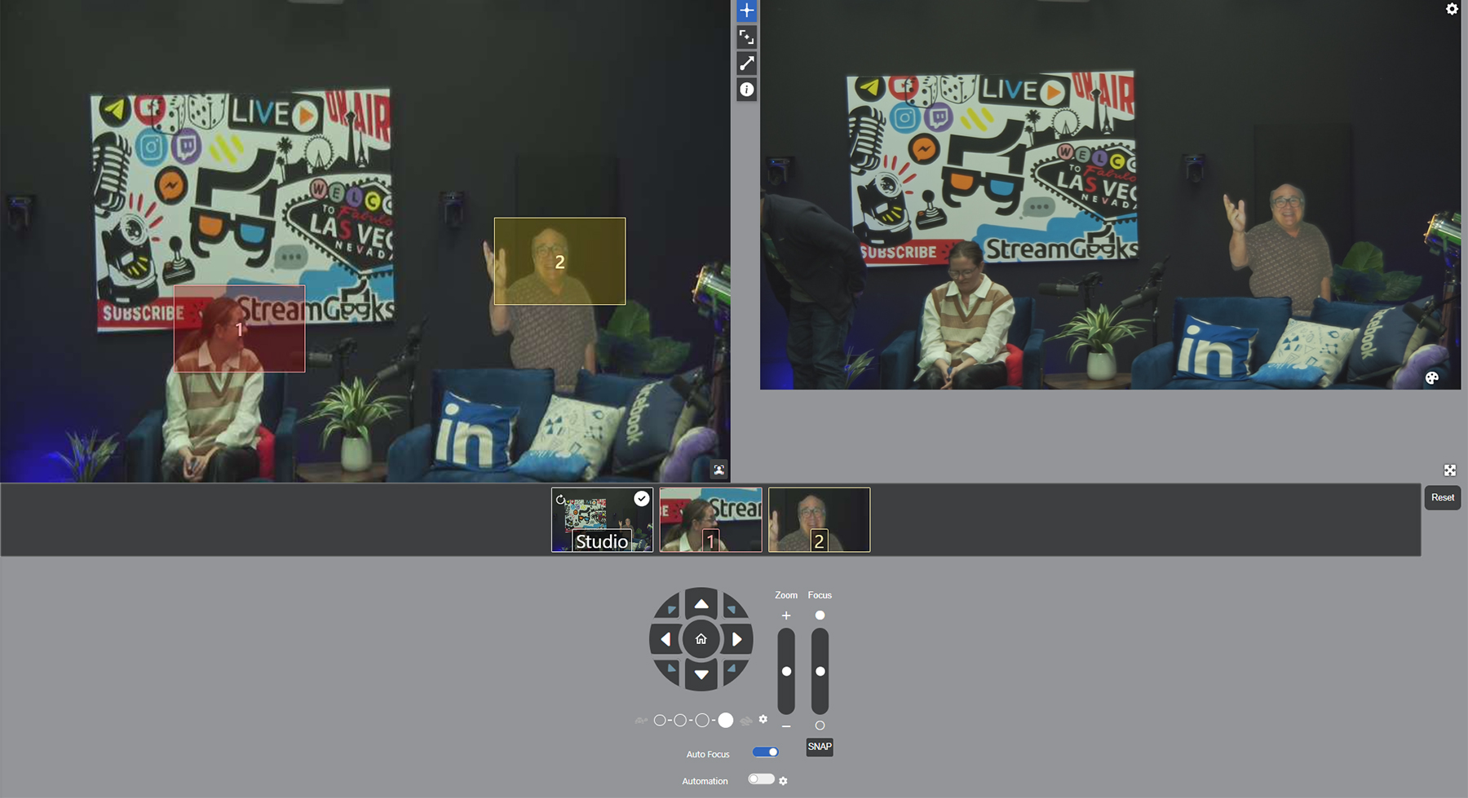Click the turtle slow speed icon
This screenshot has width=1468, height=798.
coord(641,721)
